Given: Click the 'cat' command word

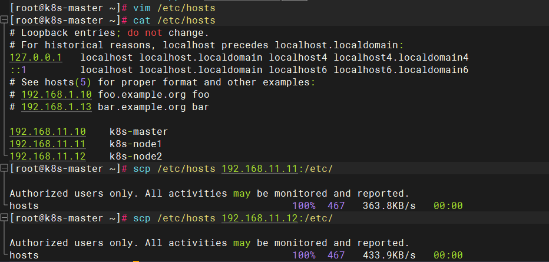Looking at the screenshot, I should point(142,20).
